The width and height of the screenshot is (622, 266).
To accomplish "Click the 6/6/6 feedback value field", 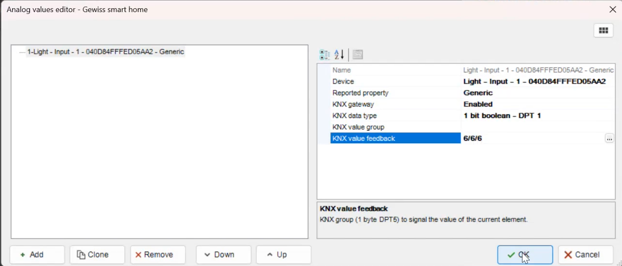I will pos(533,138).
